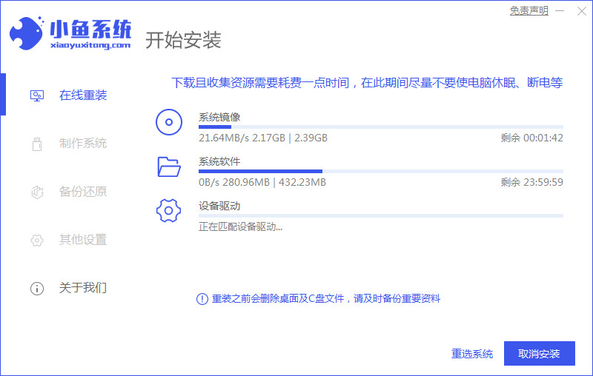
Task: Click the warning icon beside backup notice
Action: point(202,298)
